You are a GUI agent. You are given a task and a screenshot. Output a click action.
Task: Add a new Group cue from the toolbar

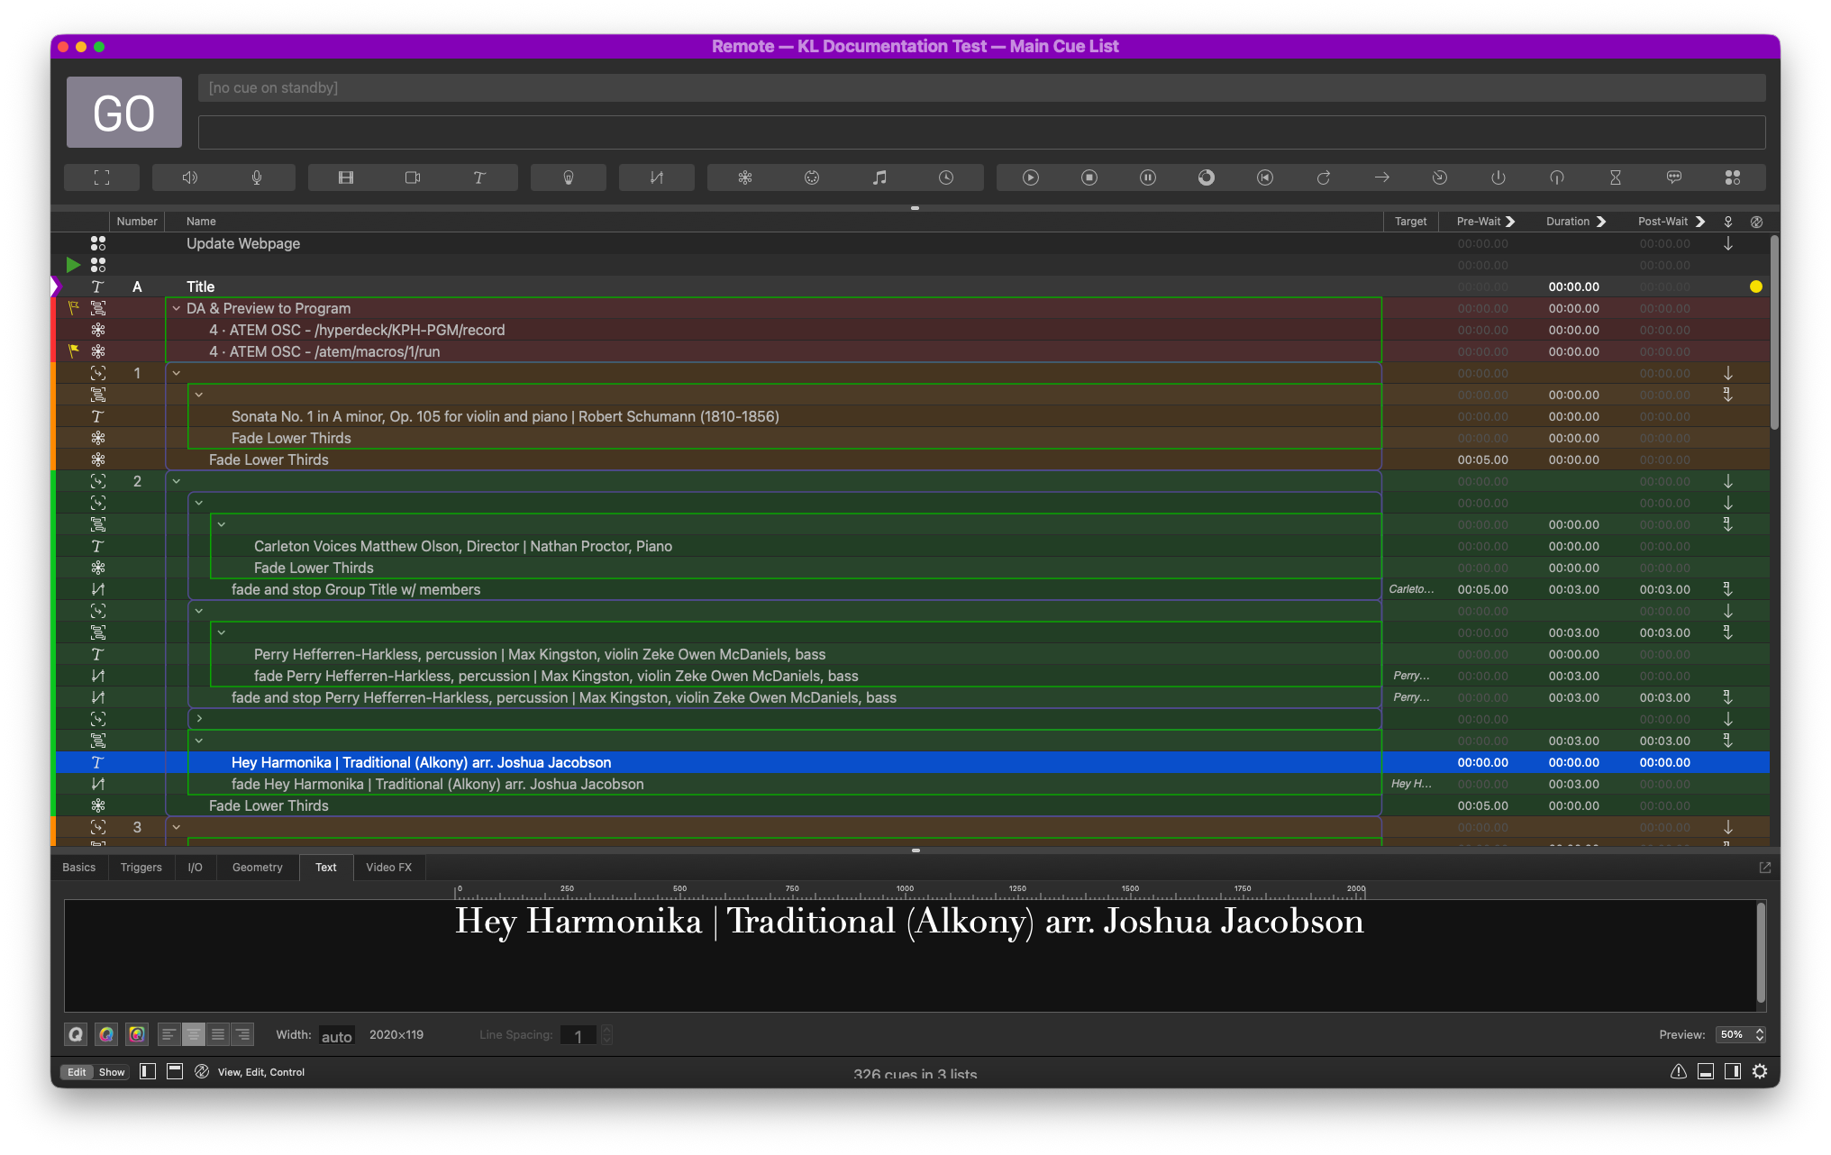[x=102, y=177]
